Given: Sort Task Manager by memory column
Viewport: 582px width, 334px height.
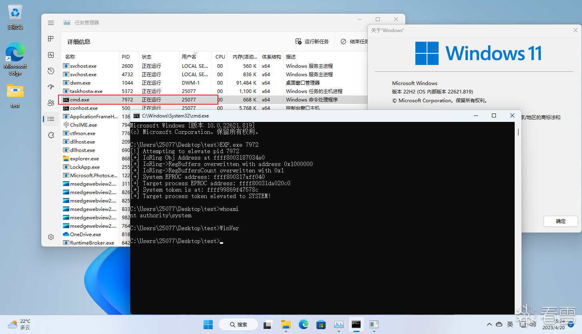Looking at the screenshot, I should pos(244,57).
